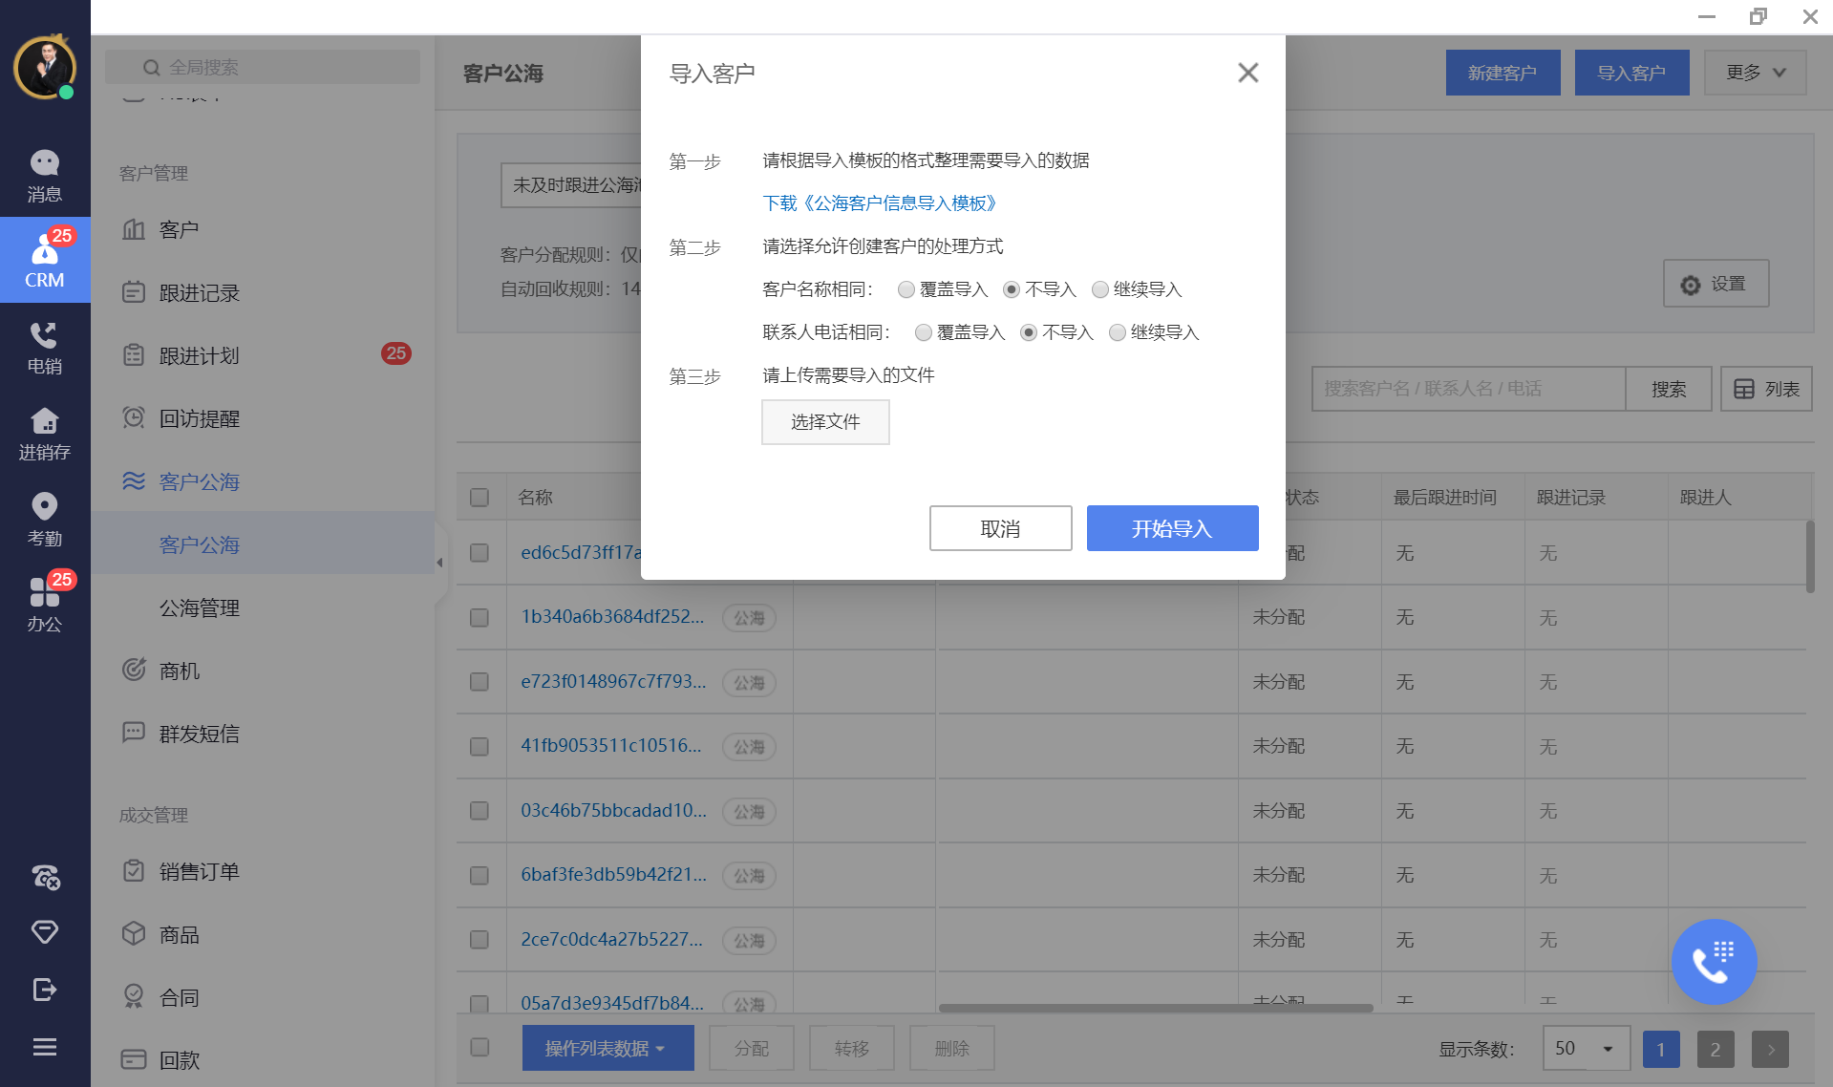Open customer link 03c46b75bbcadad10
The height and width of the screenshot is (1087, 1833).
coord(613,810)
